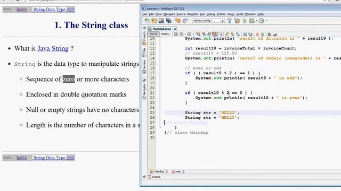Open Debug menu
The height and width of the screenshot is (191, 341).
pyautogui.click(x=210, y=14)
